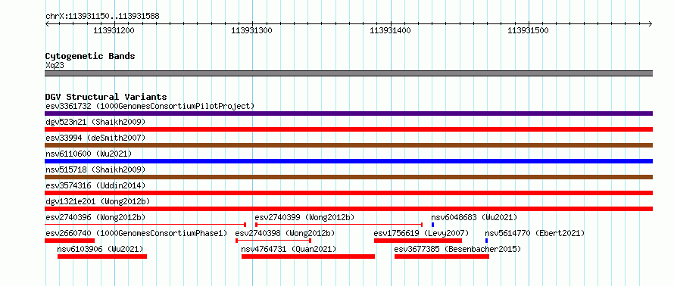674x286 pixels.
Task: Click the red dgv523n21 variant bar
Action: tap(348, 129)
